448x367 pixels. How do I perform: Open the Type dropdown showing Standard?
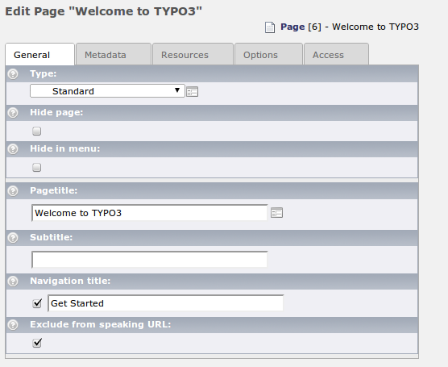click(x=107, y=91)
